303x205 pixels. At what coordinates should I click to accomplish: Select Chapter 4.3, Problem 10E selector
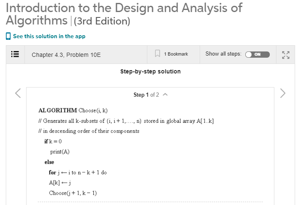click(x=66, y=55)
